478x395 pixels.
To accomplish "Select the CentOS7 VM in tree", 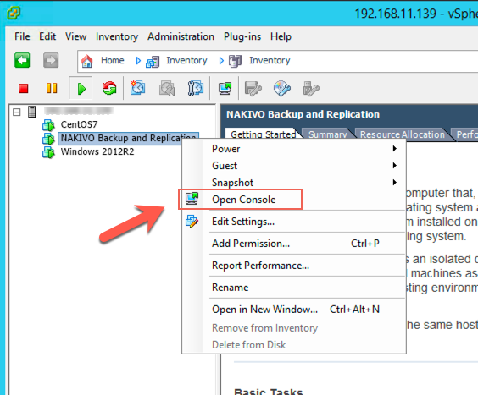I will point(80,124).
